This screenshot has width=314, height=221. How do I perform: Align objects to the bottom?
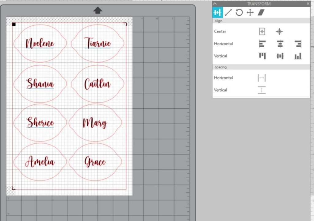coord(298,56)
